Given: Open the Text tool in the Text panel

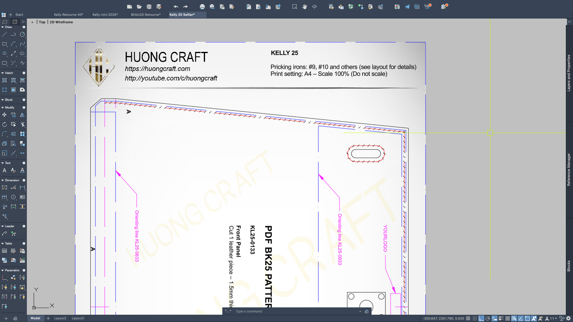Looking at the screenshot, I should [4, 170].
